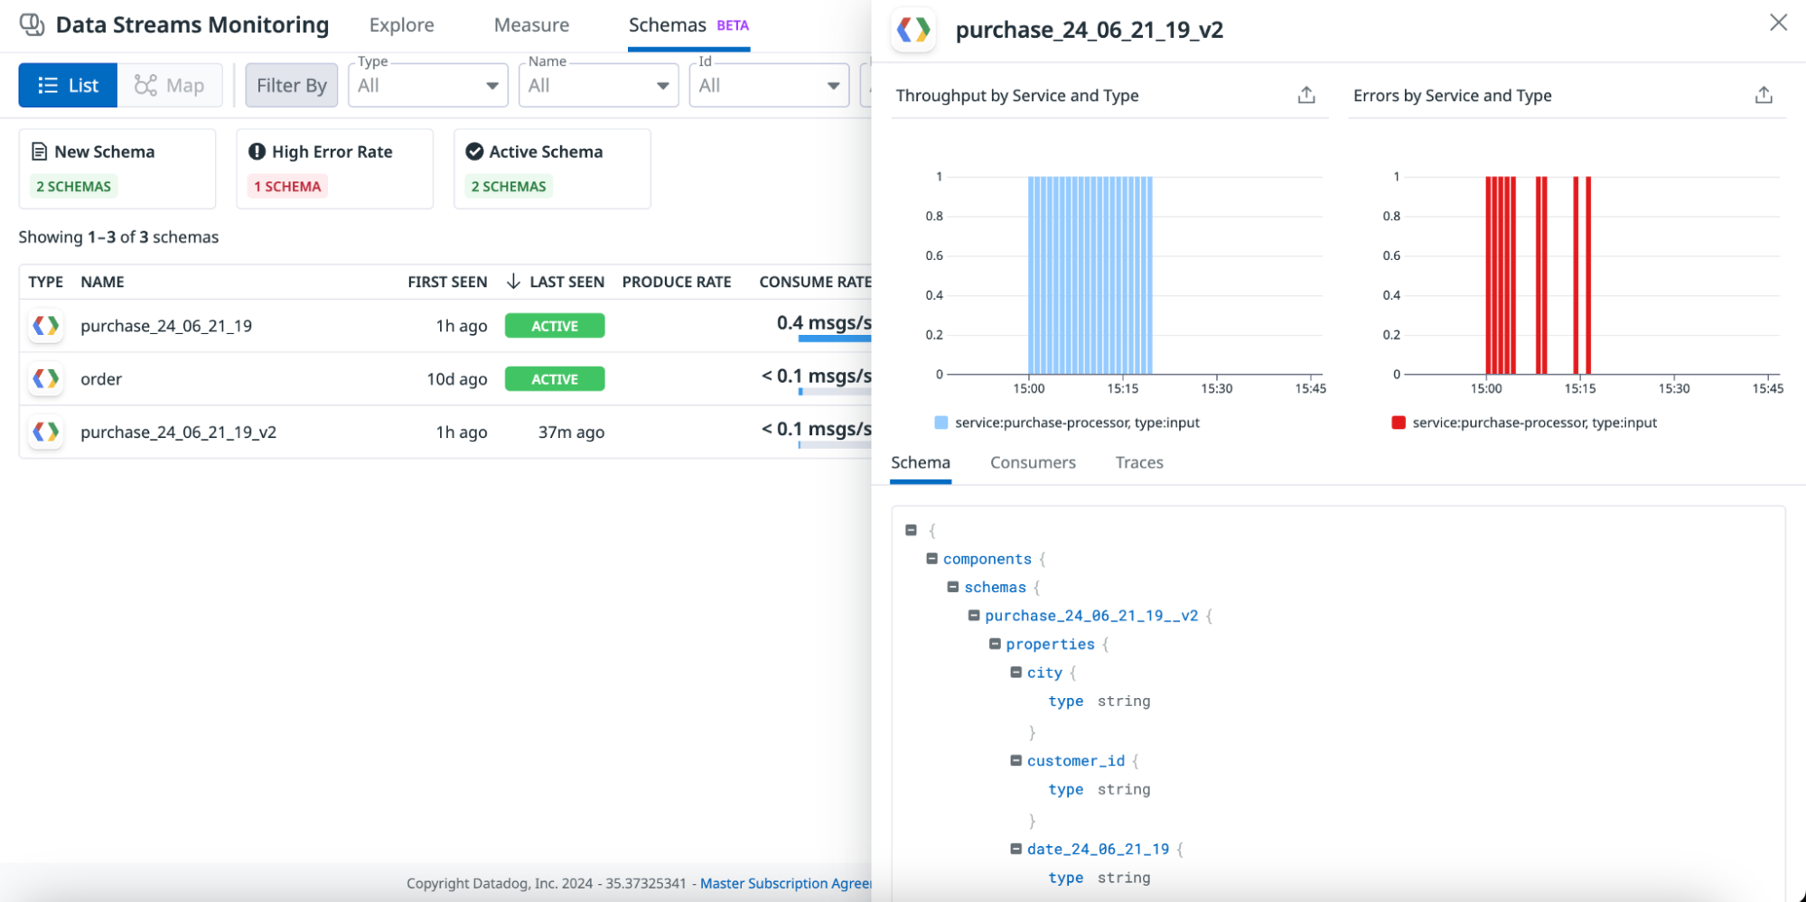The image size is (1806, 902).
Task: Click the red errors legend swatch
Action: [x=1399, y=423]
